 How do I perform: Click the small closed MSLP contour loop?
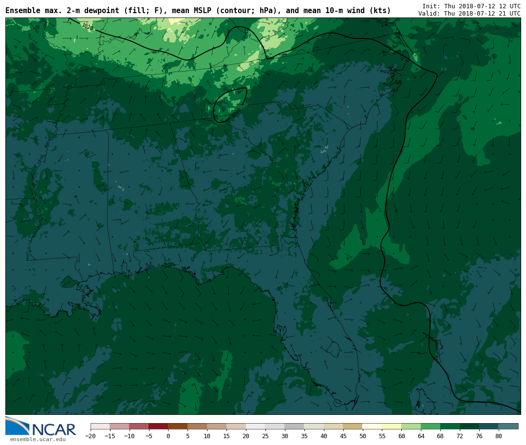point(230,105)
